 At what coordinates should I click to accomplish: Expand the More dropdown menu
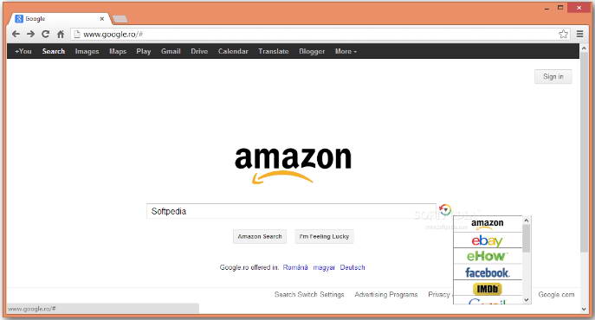(346, 51)
